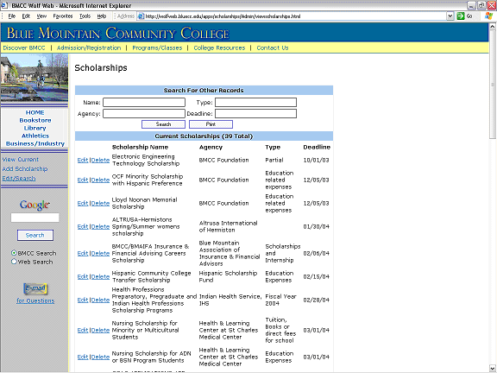Click the Edit/Search link
Screen dimensions: 497x373
pos(19,178)
